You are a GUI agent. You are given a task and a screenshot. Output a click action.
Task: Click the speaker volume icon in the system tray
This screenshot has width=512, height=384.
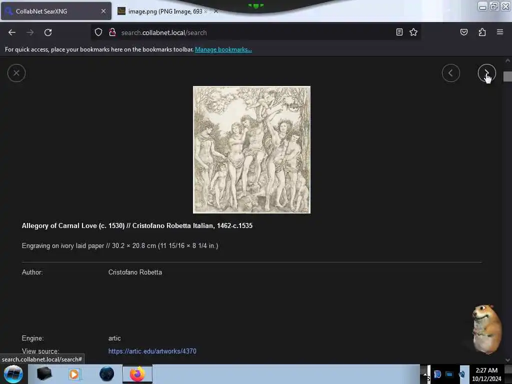(461, 374)
